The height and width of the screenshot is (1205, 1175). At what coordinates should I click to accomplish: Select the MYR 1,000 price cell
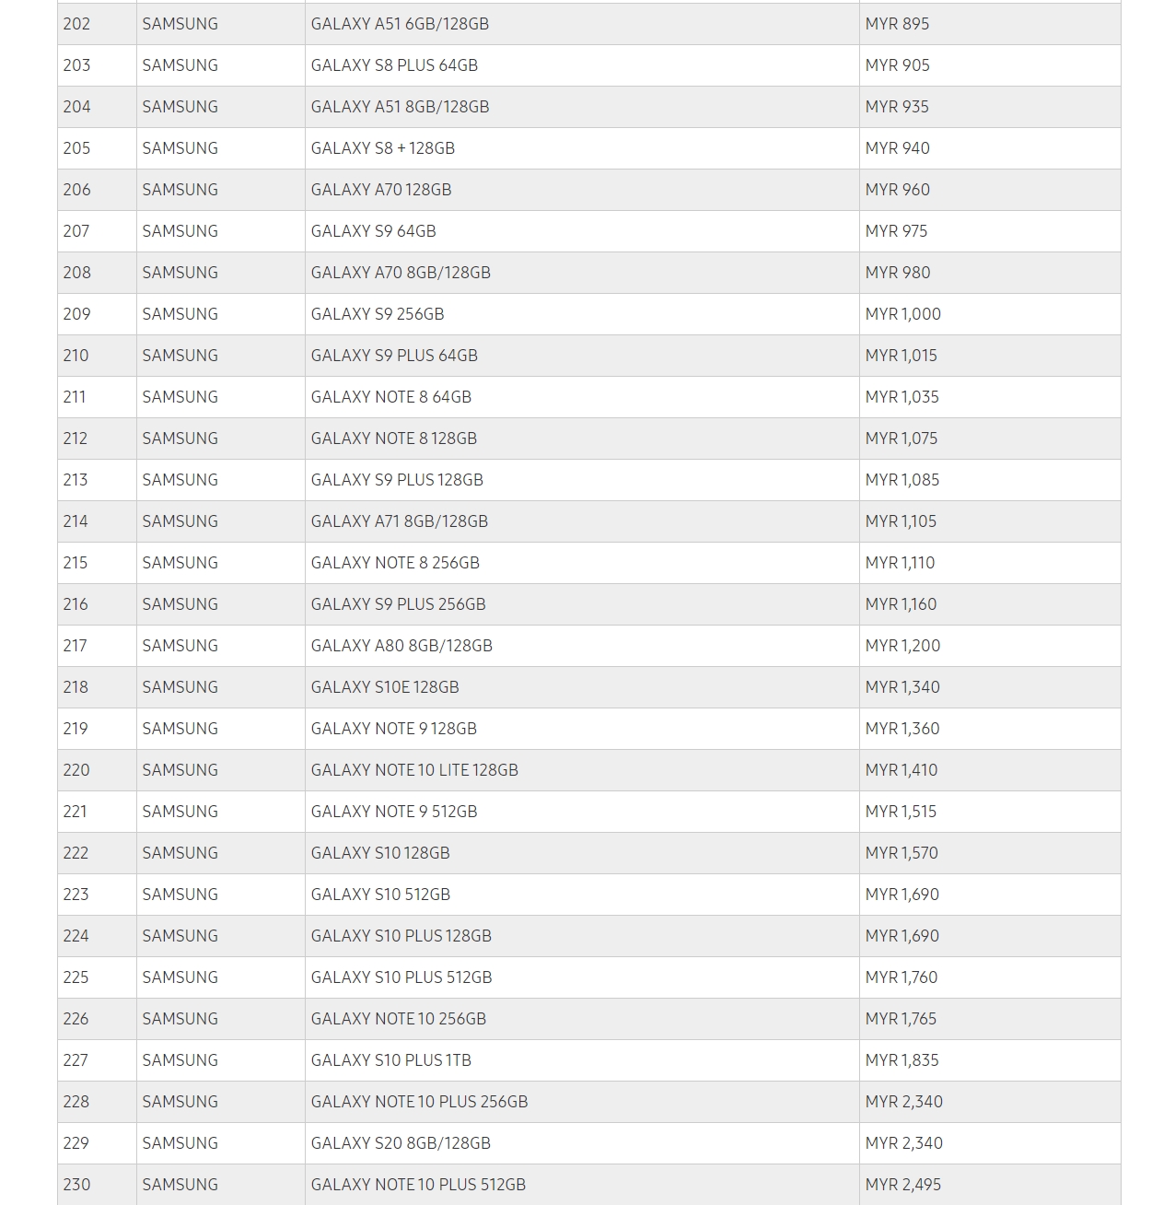902,314
